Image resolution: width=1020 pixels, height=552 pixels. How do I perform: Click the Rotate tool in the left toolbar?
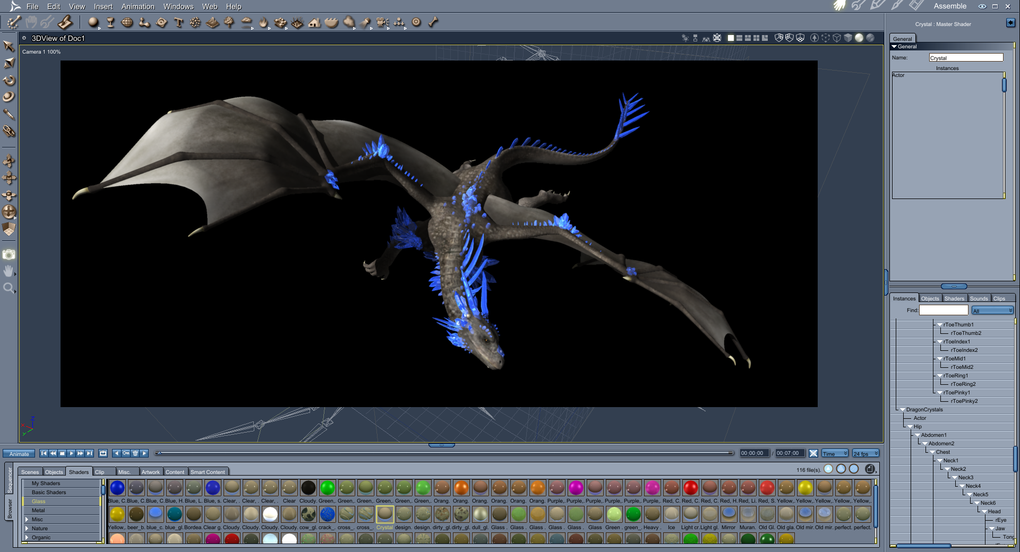(9, 81)
